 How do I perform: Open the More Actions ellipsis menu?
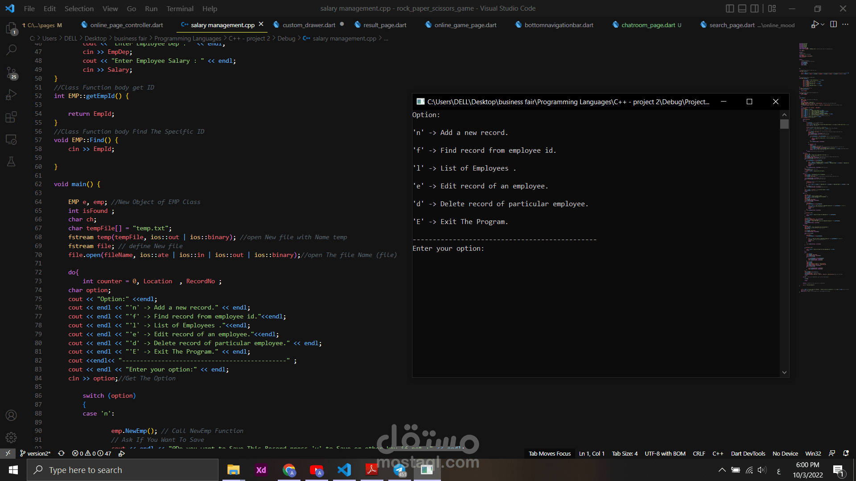pyautogui.click(x=846, y=24)
